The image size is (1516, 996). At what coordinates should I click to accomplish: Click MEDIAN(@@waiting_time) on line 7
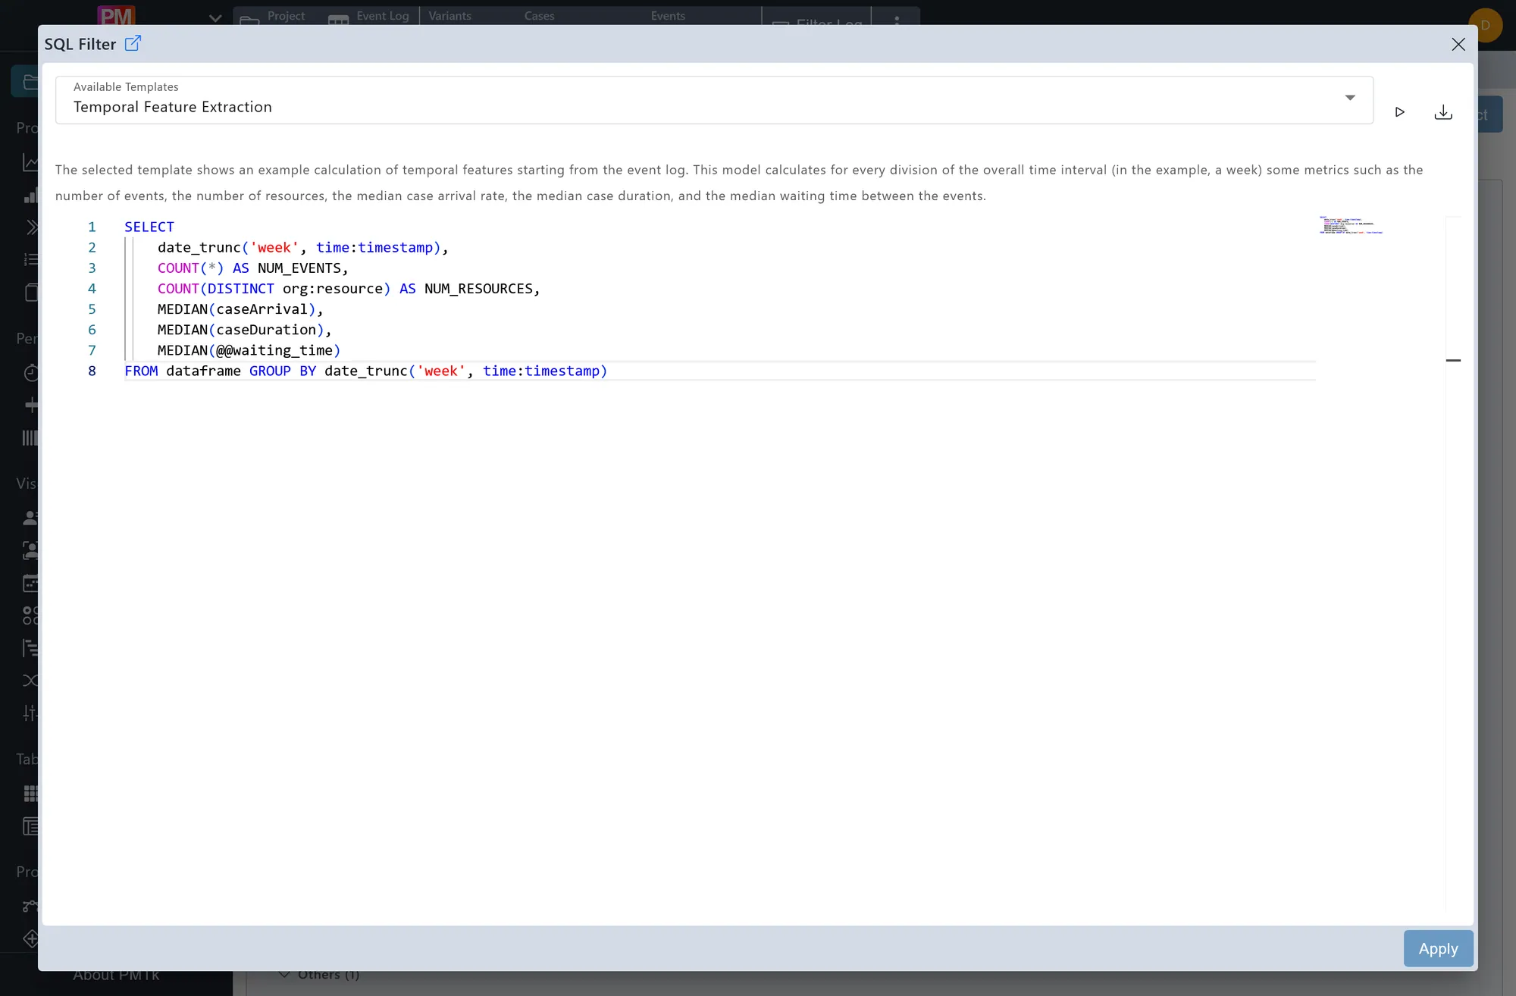point(249,350)
